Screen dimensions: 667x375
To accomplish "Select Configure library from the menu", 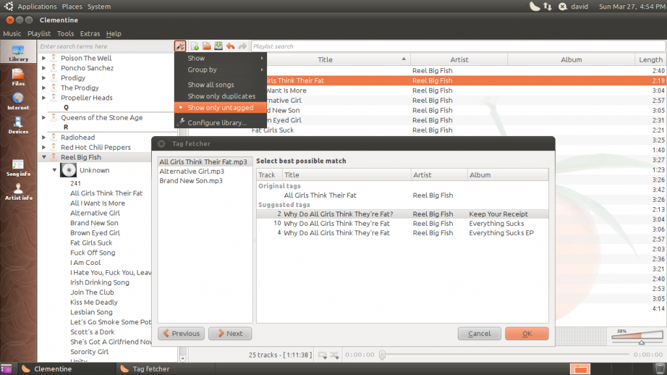I will (214, 122).
